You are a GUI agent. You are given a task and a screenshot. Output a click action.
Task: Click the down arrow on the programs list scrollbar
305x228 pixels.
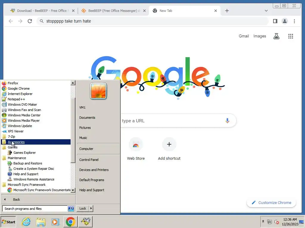[73, 190]
